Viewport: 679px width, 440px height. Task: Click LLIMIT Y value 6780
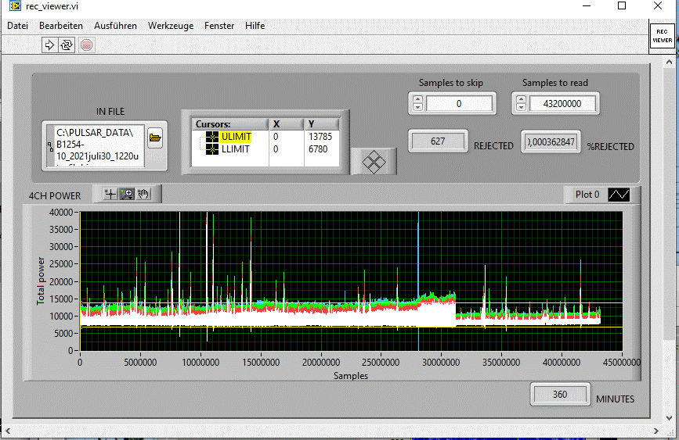pos(318,149)
